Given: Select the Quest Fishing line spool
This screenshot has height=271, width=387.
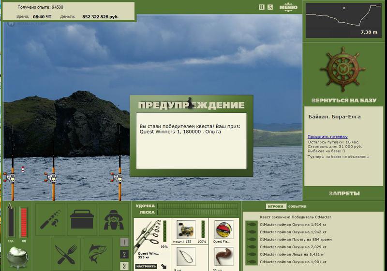Looking at the screenshot, I should coord(224,230).
